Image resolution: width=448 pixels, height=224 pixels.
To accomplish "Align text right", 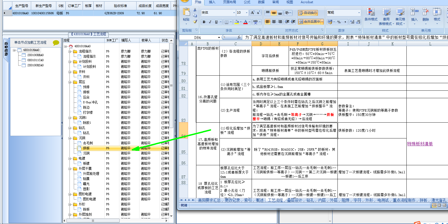I will (x=280, y=22).
